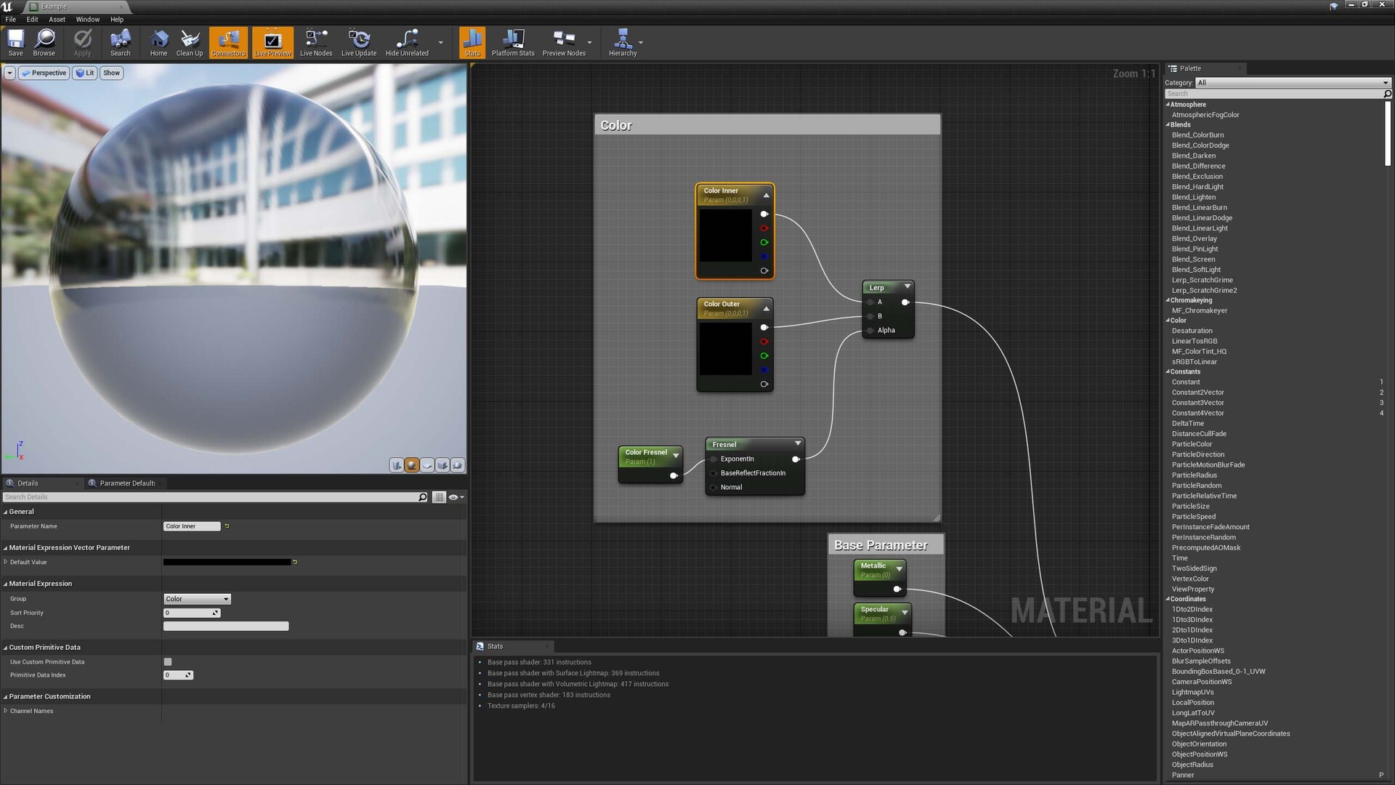The height and width of the screenshot is (785, 1395).
Task: Select the Connectors toolbar icon
Action: [227, 42]
